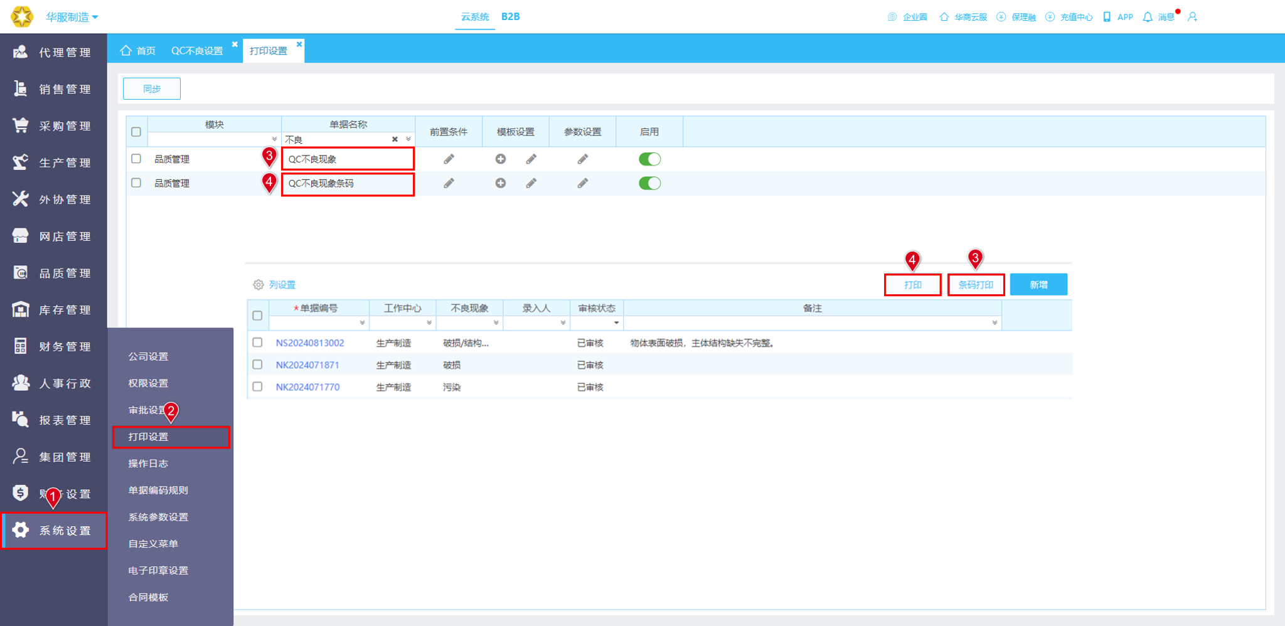Check the select-all box in 模块 header
Screen dimensions: 1285x626
(136, 132)
